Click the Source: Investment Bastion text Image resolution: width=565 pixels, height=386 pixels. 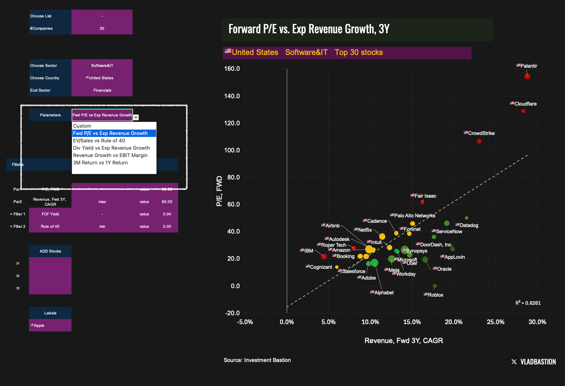tap(257, 360)
